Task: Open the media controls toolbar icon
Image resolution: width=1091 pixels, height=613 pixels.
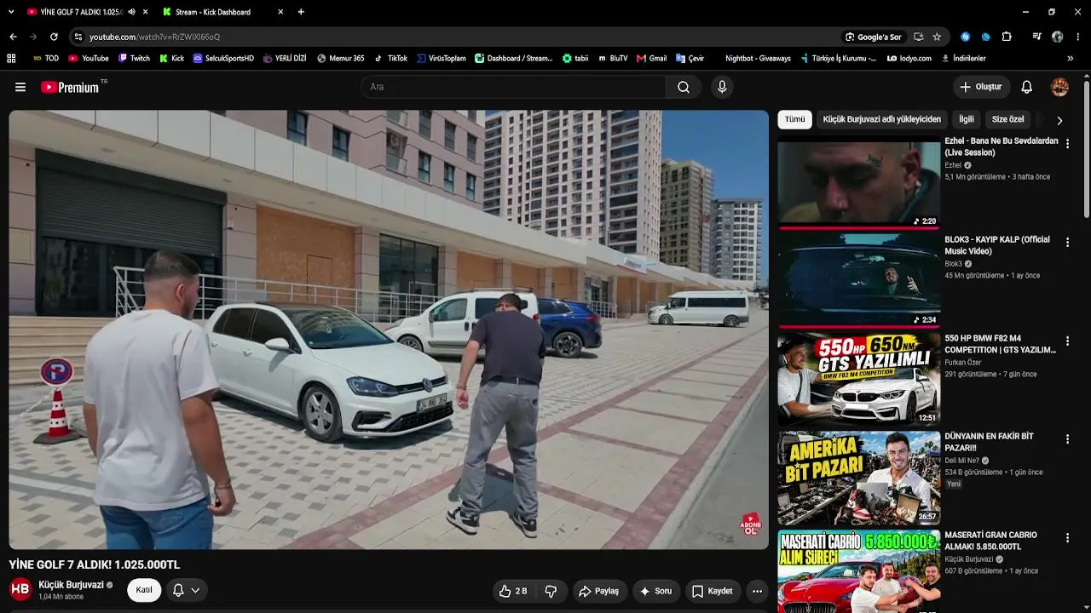Action: tap(1036, 37)
